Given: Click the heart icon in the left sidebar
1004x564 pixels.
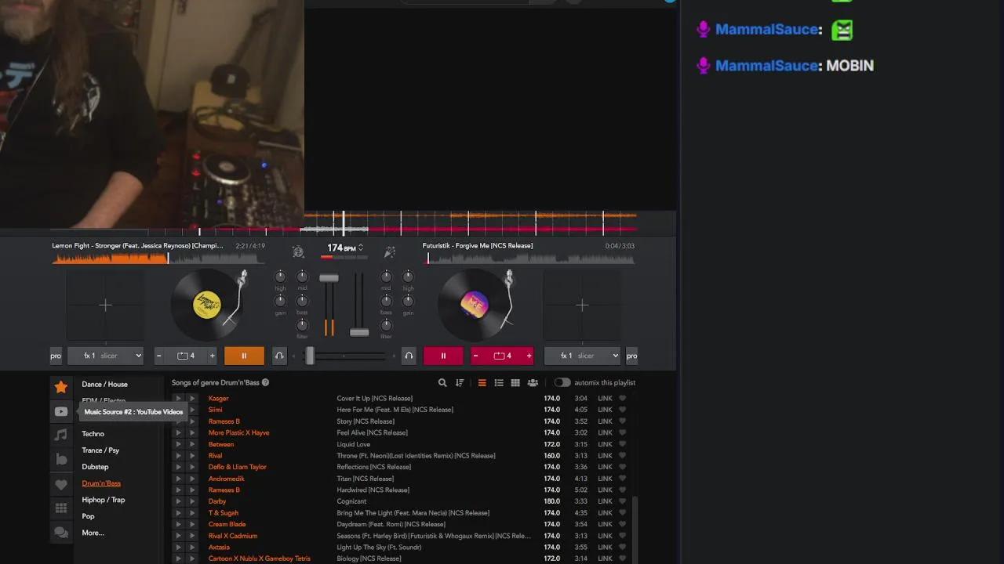Looking at the screenshot, I should (60, 485).
